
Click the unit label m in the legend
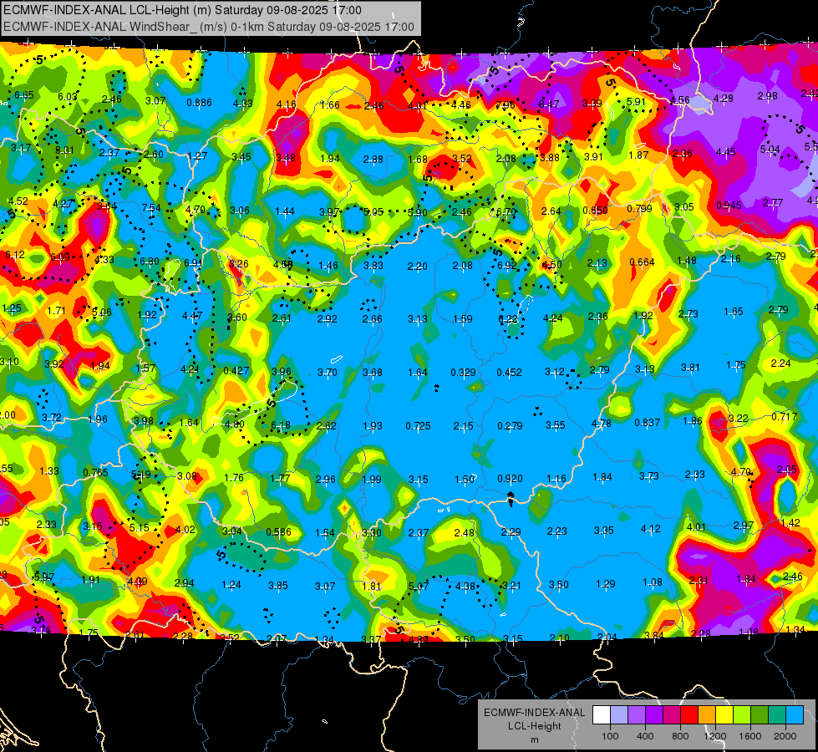[x=534, y=739]
